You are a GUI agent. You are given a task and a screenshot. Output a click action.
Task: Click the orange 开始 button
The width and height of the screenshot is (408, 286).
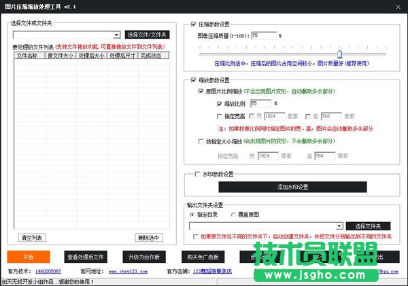point(29,257)
